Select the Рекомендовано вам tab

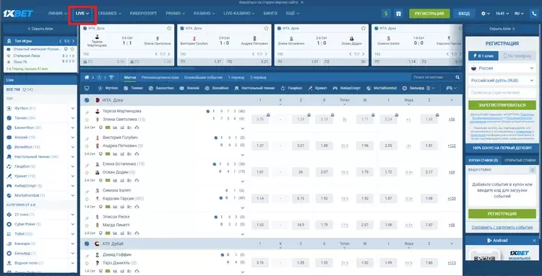(x=160, y=78)
